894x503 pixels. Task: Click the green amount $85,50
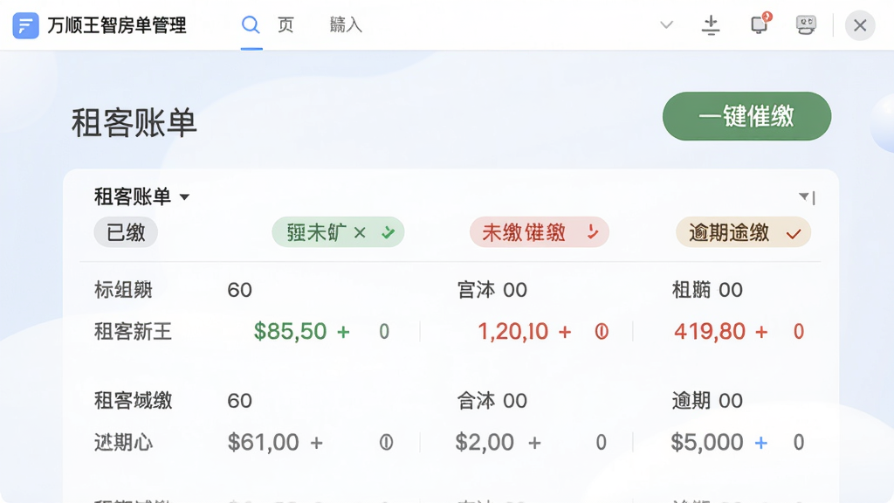coord(290,331)
